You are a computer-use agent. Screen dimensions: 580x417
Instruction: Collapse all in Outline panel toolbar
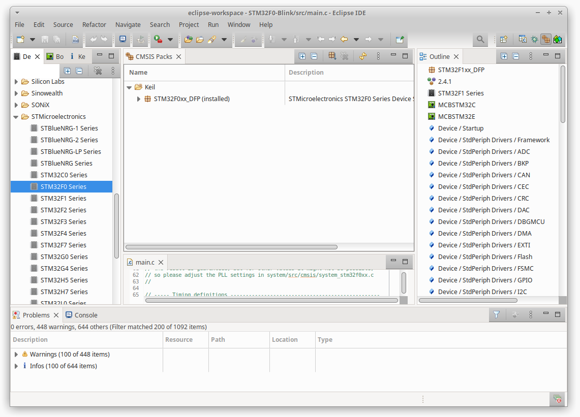click(515, 56)
